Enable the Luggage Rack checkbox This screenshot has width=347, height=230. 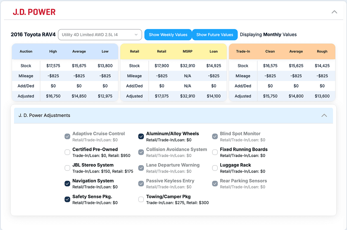(215, 168)
